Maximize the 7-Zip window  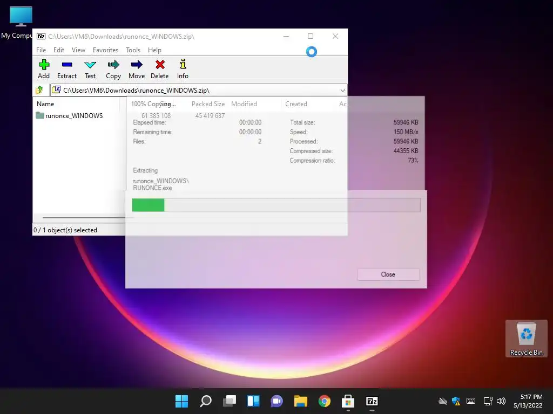(311, 36)
